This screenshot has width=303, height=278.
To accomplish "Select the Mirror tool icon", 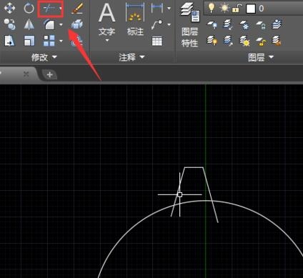I will (29, 24).
